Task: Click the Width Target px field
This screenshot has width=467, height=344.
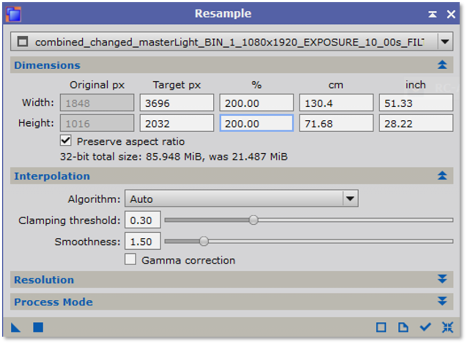Action: tap(176, 103)
